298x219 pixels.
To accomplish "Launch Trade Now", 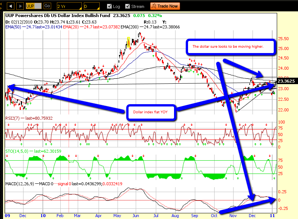I will 165,6.
